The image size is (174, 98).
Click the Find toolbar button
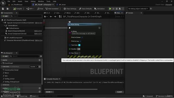pyautogui.click(x=40, y=9)
